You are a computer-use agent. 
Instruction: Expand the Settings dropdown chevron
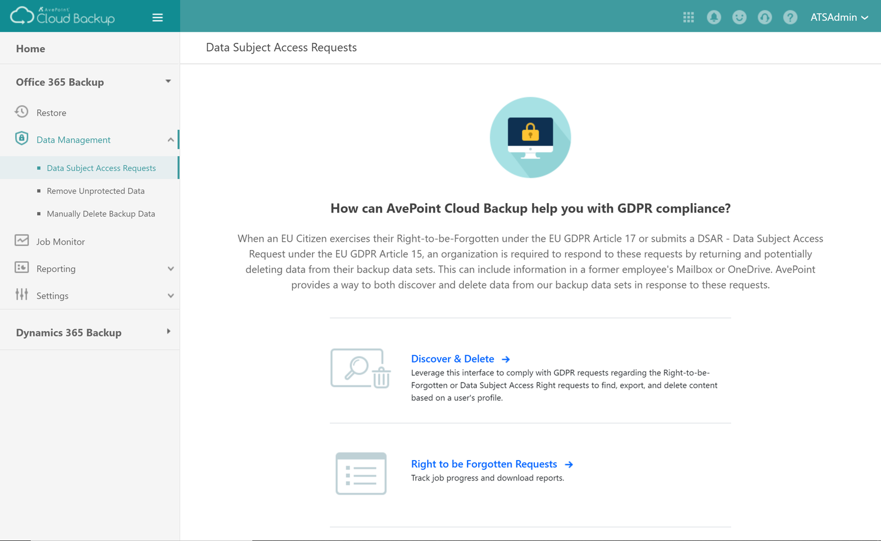[170, 295]
